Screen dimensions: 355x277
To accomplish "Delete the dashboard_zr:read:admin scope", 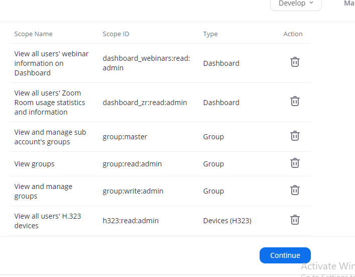I will point(295,101).
